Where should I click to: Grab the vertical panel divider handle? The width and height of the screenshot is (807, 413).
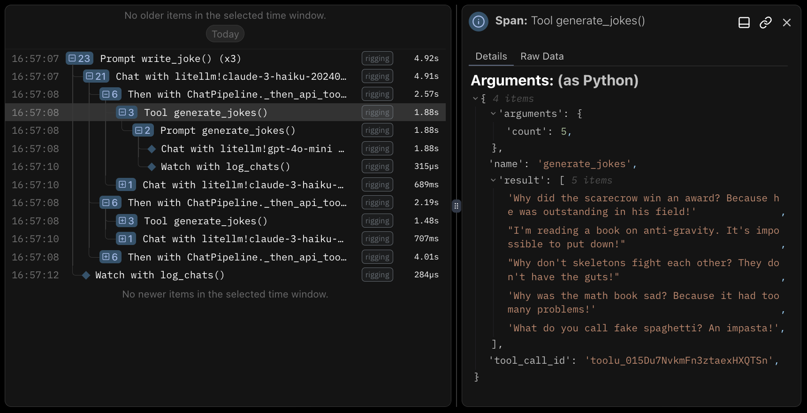(457, 206)
